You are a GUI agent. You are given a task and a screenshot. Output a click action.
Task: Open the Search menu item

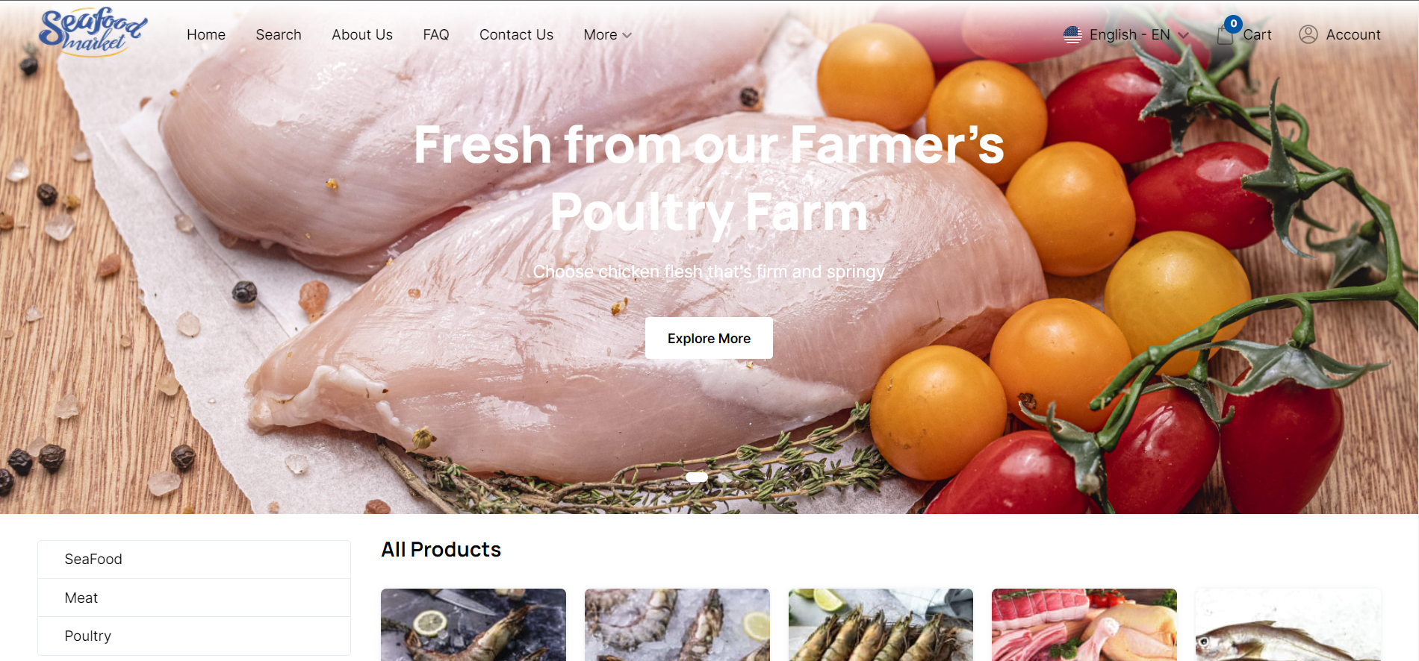tap(279, 34)
